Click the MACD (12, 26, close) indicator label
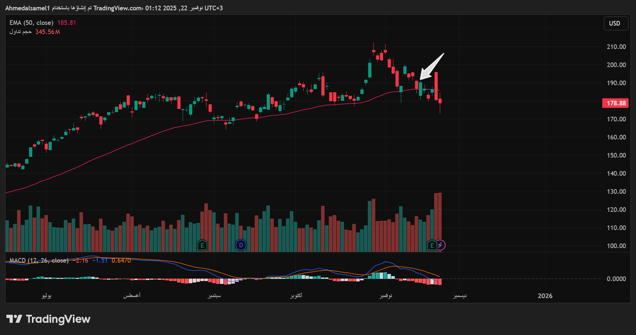Viewport: 636px width, 335px height. pyautogui.click(x=39, y=260)
